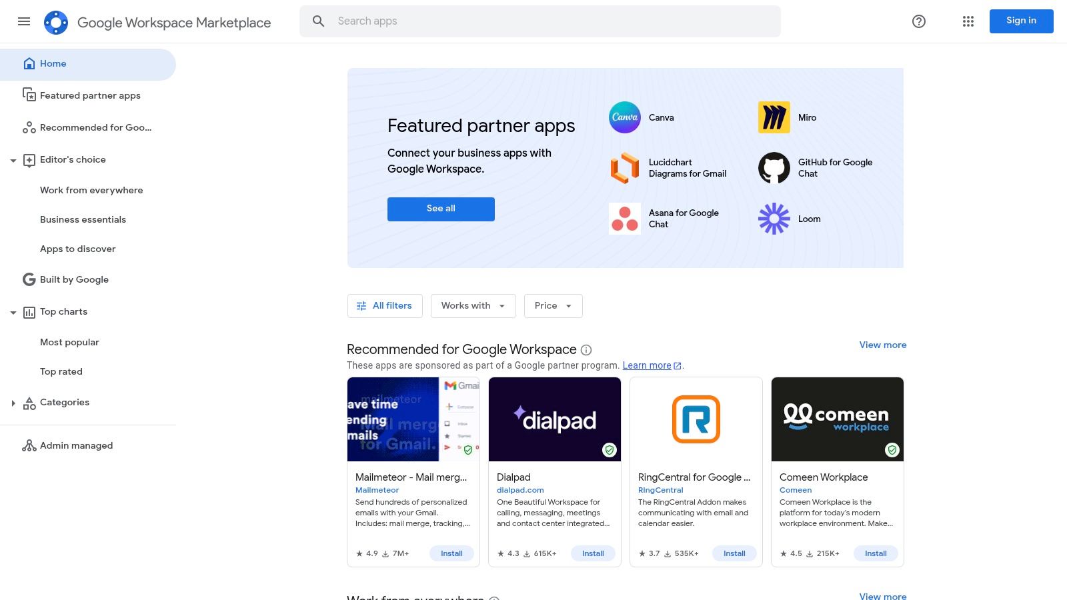Screen dimensions: 1067x600
Task: Click the Asana app icon
Action: (x=625, y=219)
